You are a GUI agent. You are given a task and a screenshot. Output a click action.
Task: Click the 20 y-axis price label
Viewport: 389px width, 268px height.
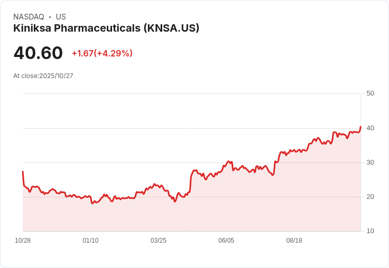[370, 197]
